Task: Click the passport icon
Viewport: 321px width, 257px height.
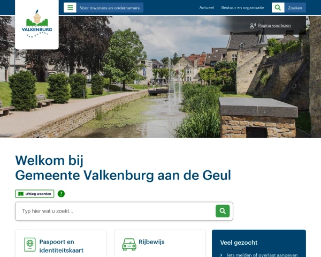Action: (30, 245)
